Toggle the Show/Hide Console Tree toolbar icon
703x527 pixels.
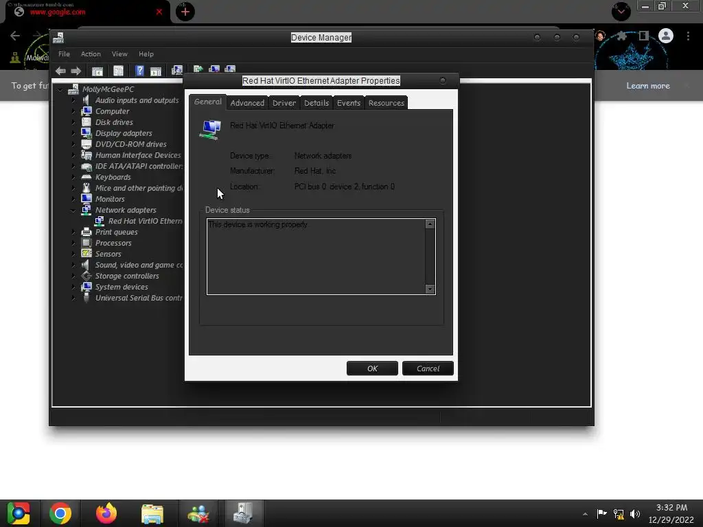[97, 71]
